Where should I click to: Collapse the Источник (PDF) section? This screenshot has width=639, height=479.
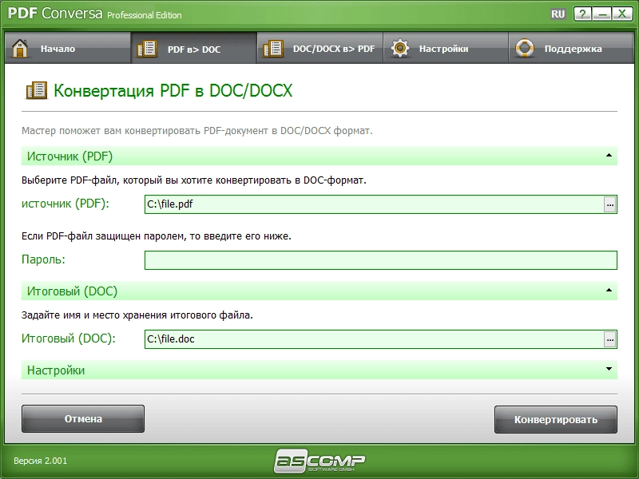pyautogui.click(x=609, y=155)
